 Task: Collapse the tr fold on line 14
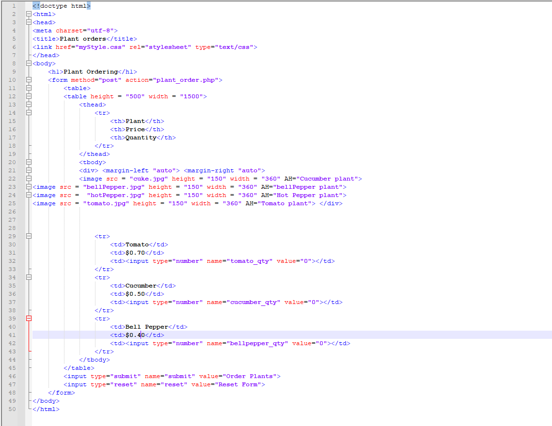pyautogui.click(x=29, y=112)
